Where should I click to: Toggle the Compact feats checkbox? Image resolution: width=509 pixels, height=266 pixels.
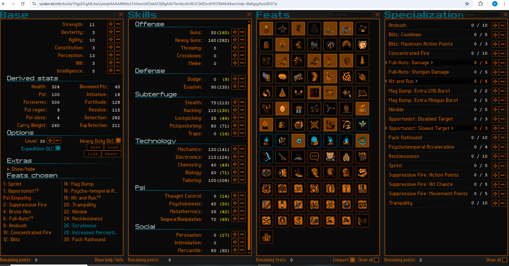click(x=353, y=260)
